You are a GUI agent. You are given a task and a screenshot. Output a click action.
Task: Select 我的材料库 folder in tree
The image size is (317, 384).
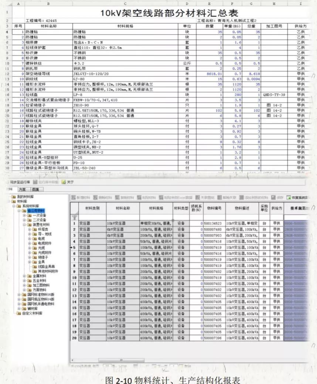23,197
